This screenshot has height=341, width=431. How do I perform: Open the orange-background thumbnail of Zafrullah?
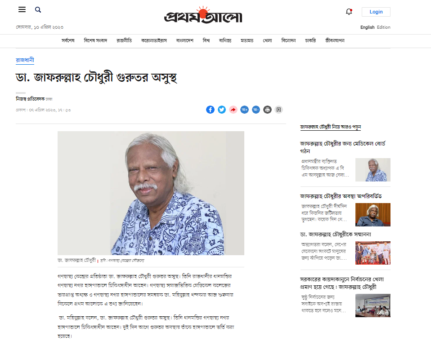click(x=373, y=215)
